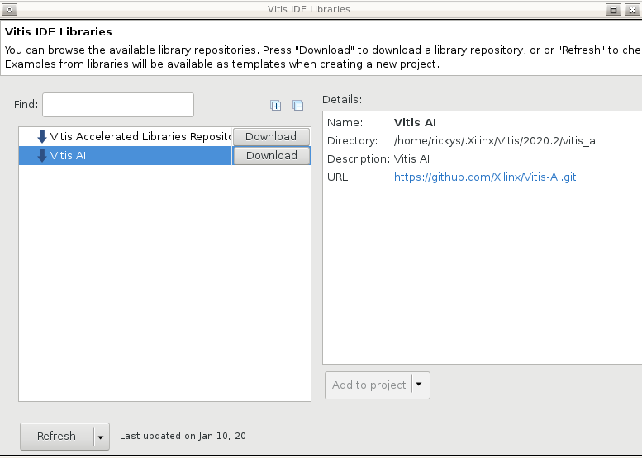Click the Last updated status text
This screenshot has height=458, width=642.
pyautogui.click(x=183, y=437)
